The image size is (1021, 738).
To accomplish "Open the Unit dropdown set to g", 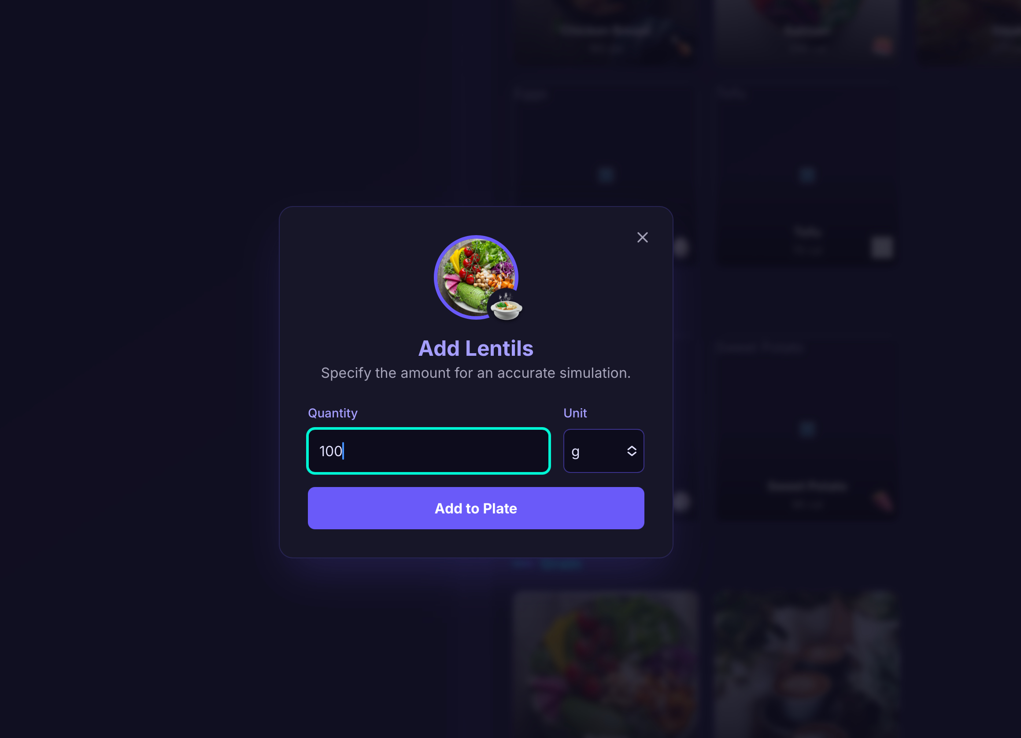I will point(604,451).
